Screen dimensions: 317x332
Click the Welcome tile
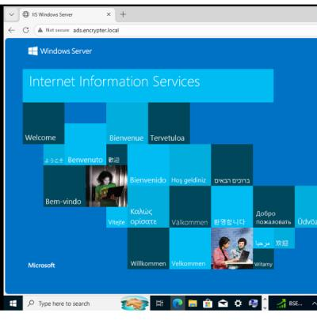(x=44, y=123)
